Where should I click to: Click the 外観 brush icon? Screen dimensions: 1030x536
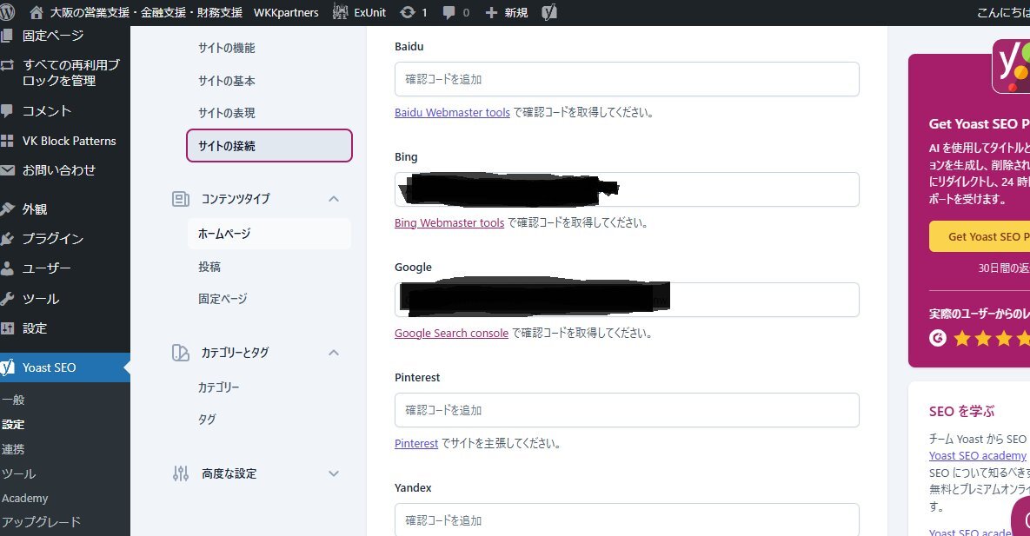[x=7, y=208]
